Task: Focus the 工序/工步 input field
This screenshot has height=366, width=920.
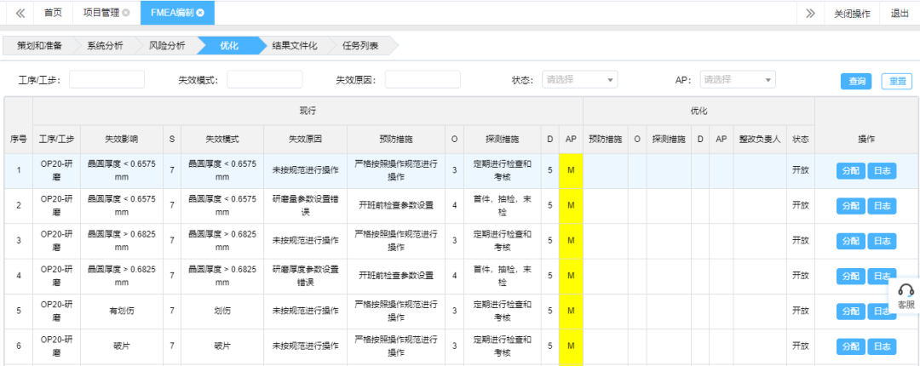Action: (x=106, y=79)
